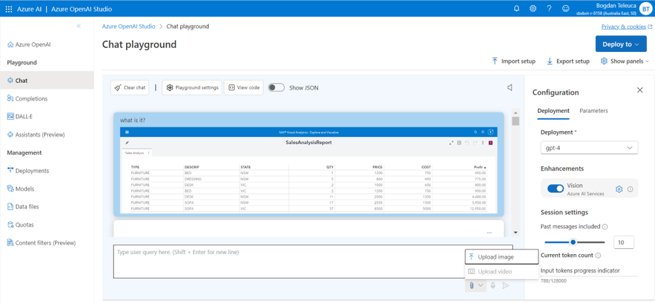Viewport: 655px width, 304px height.
Task: Select Chat in the Playground sidebar
Action: pos(47,80)
